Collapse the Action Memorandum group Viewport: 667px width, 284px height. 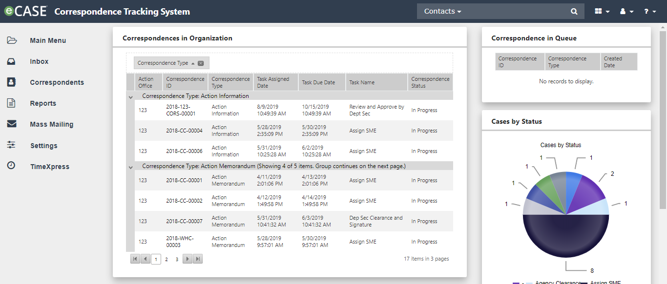pos(130,167)
